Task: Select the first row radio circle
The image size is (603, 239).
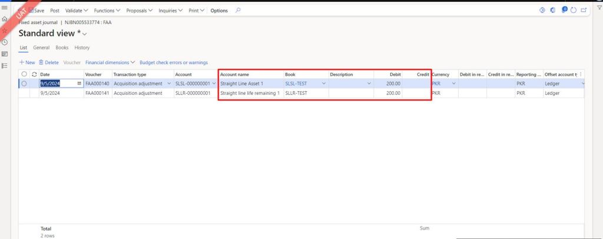Action: 24,84
